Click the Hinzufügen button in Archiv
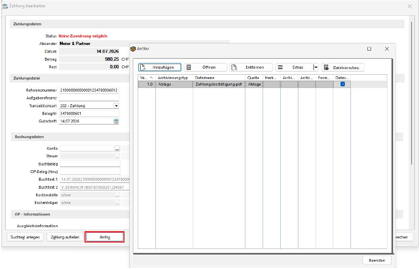420x269 pixels. pyautogui.click(x=160, y=67)
